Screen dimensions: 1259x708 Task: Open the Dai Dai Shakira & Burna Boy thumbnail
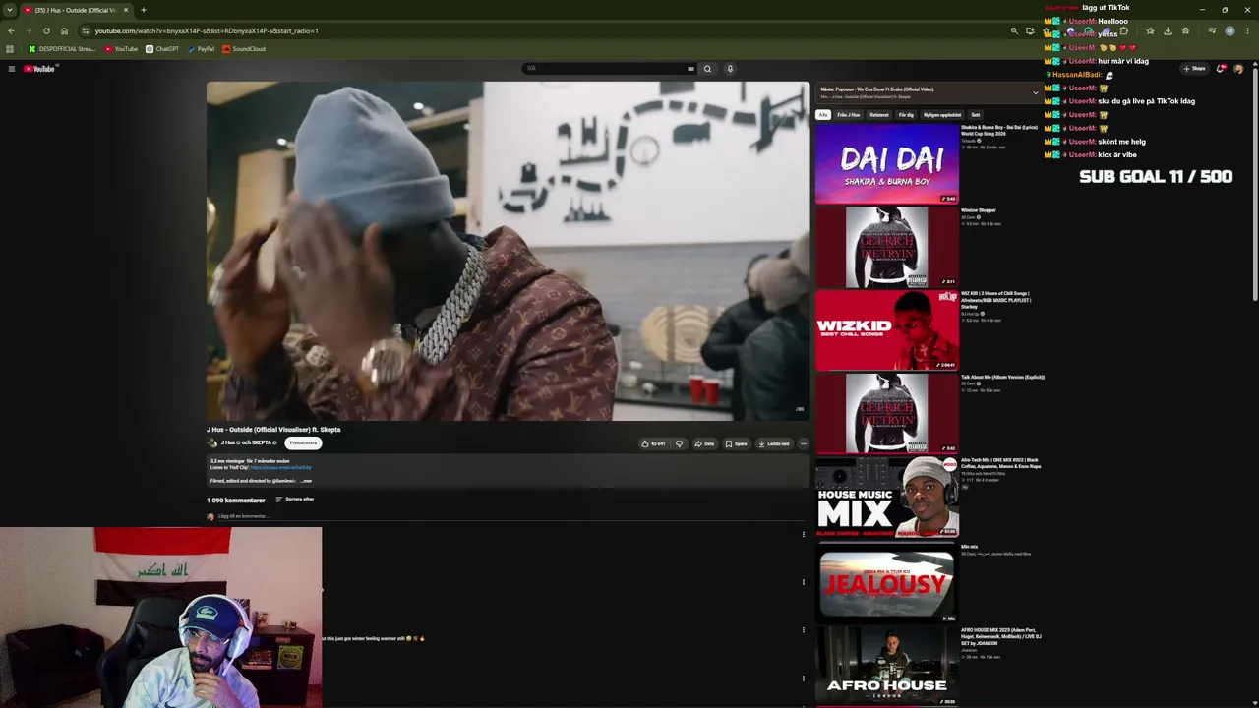coord(887,163)
